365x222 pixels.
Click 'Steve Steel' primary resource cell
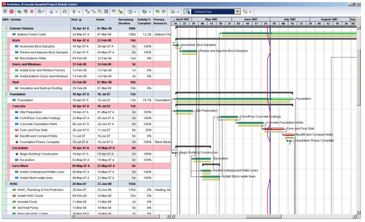click(161, 142)
